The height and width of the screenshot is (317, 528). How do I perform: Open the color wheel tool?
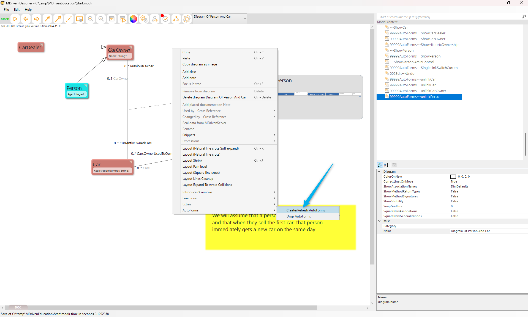pos(133,19)
